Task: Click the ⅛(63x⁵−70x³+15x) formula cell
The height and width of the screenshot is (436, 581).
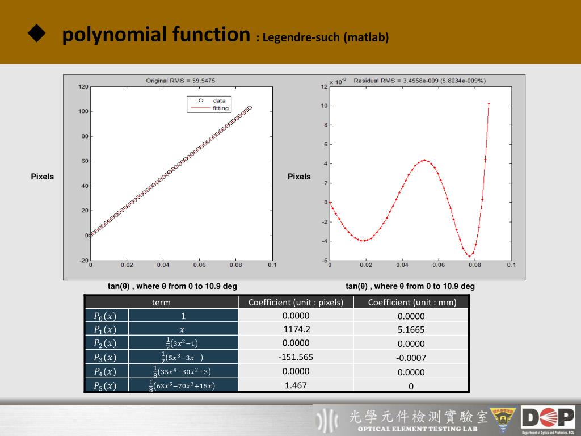Action: pyautogui.click(x=183, y=385)
